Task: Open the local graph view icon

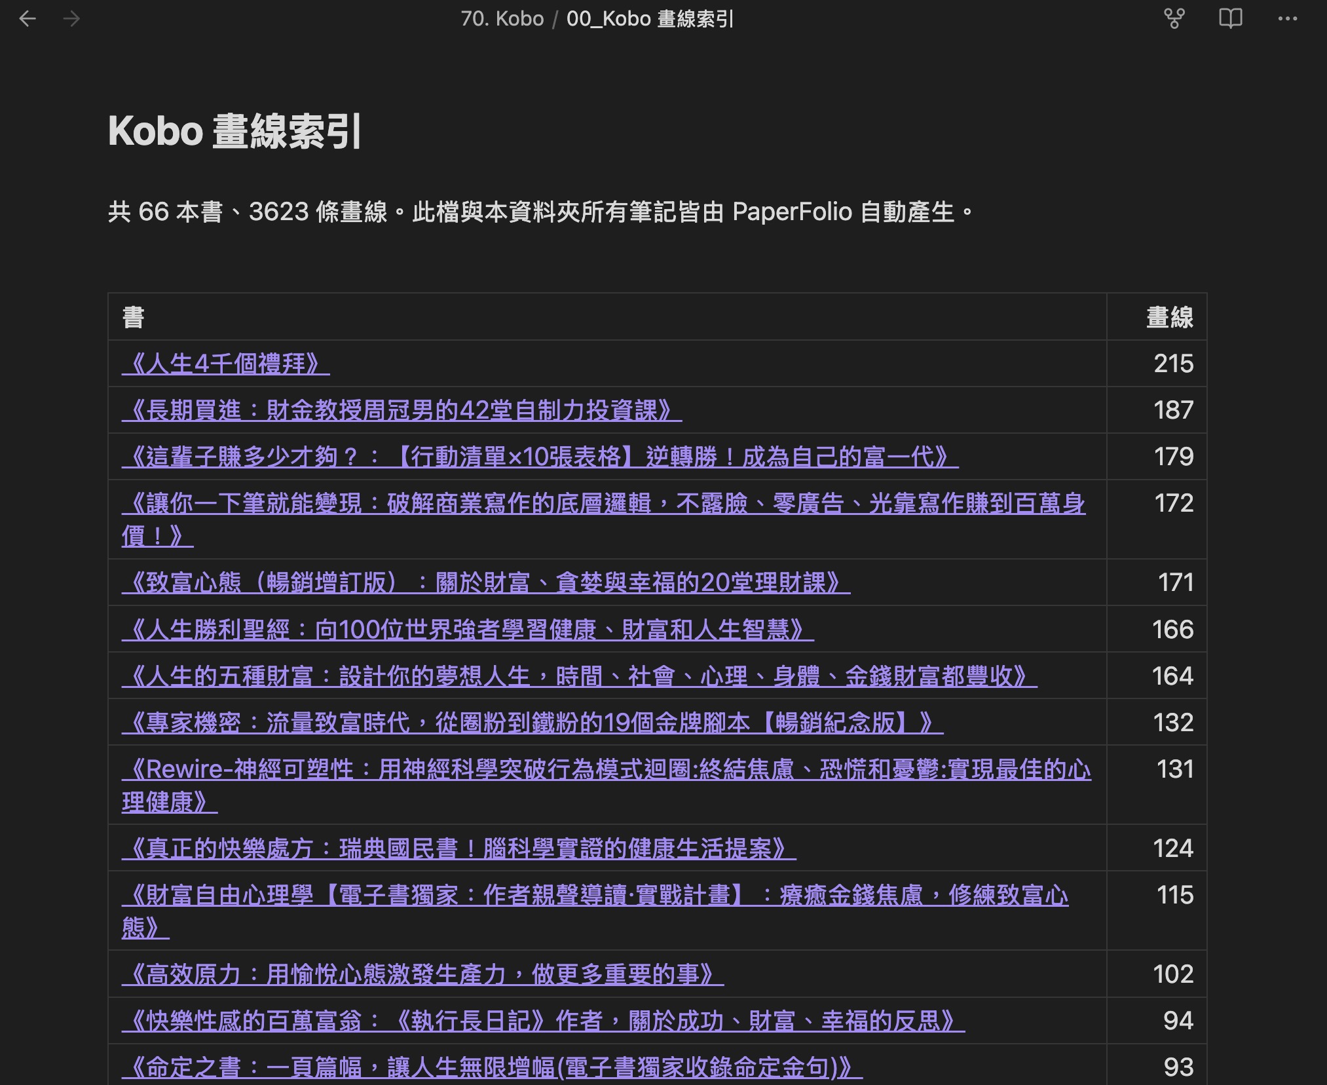Action: click(x=1174, y=19)
